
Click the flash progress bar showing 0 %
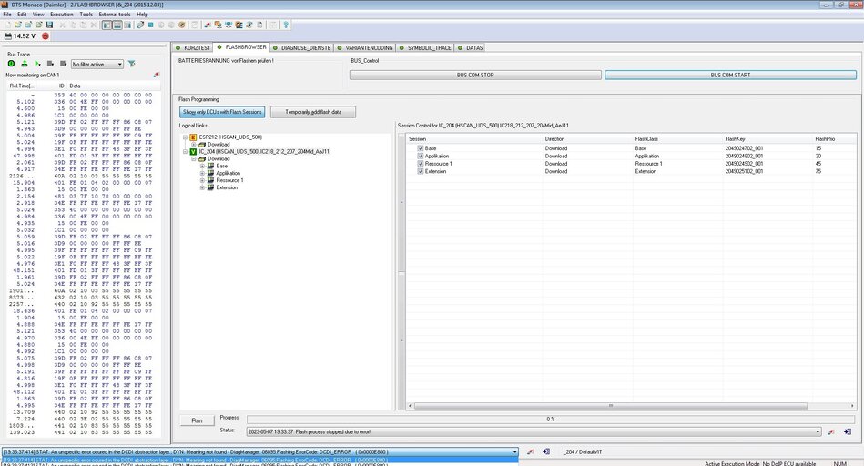click(550, 419)
